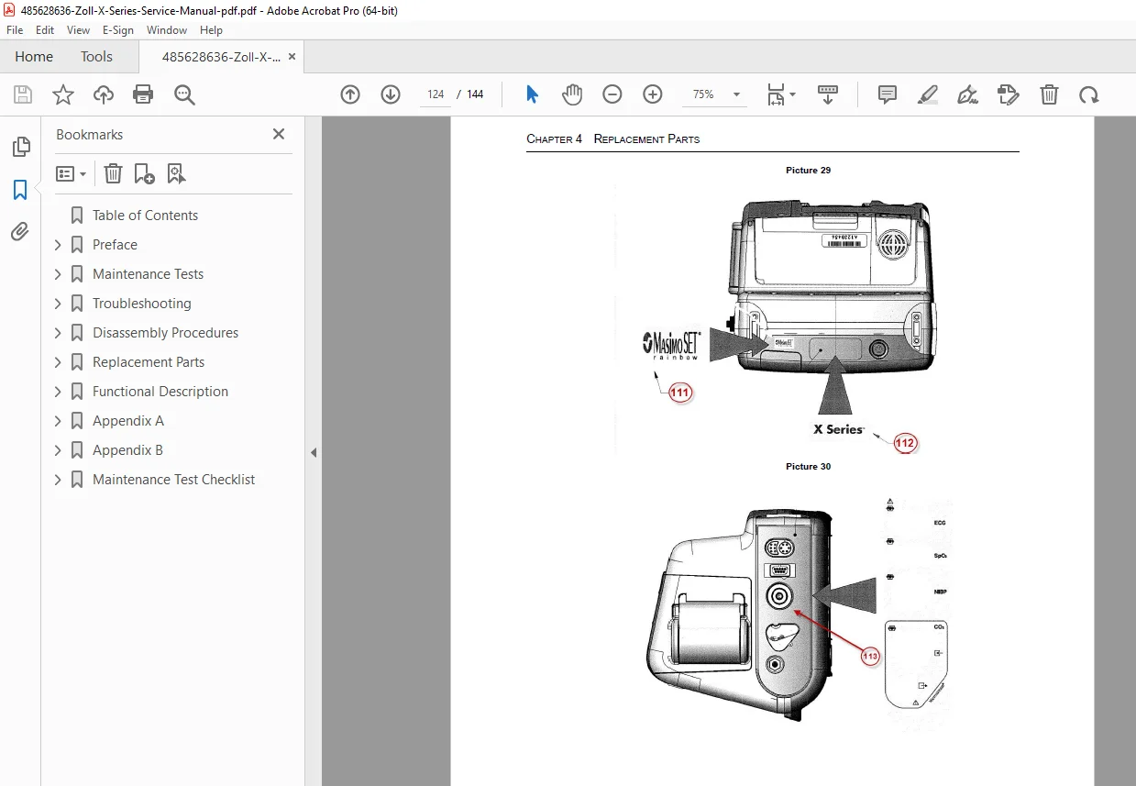This screenshot has height=786, width=1136.
Task: Upload file to cloud icon
Action: (104, 94)
